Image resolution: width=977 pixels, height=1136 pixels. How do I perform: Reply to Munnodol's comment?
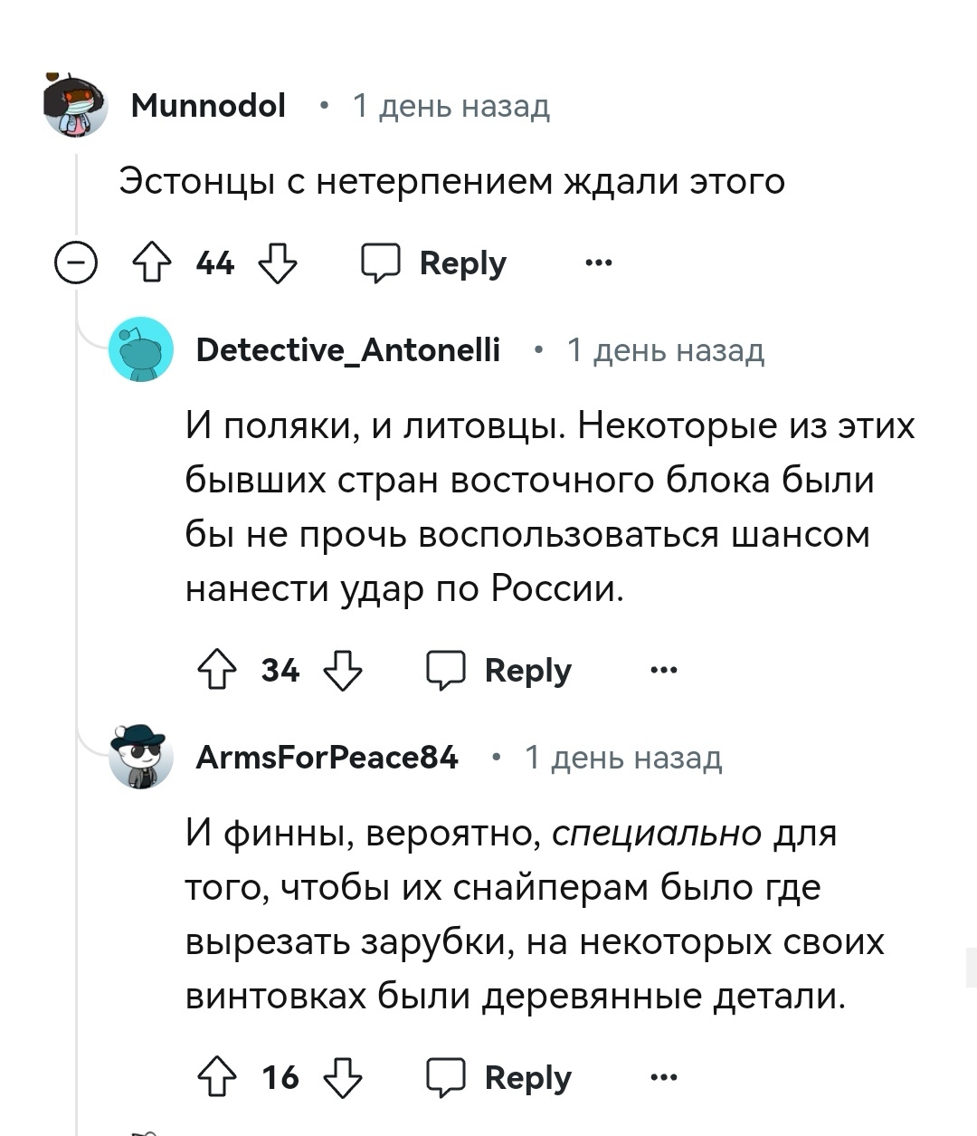coord(434,263)
